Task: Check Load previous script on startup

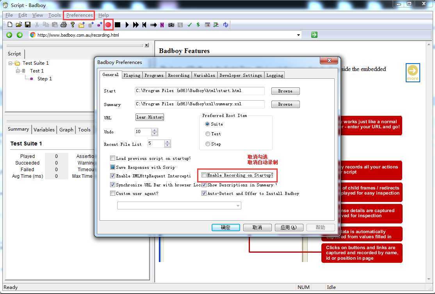Action: click(x=112, y=158)
